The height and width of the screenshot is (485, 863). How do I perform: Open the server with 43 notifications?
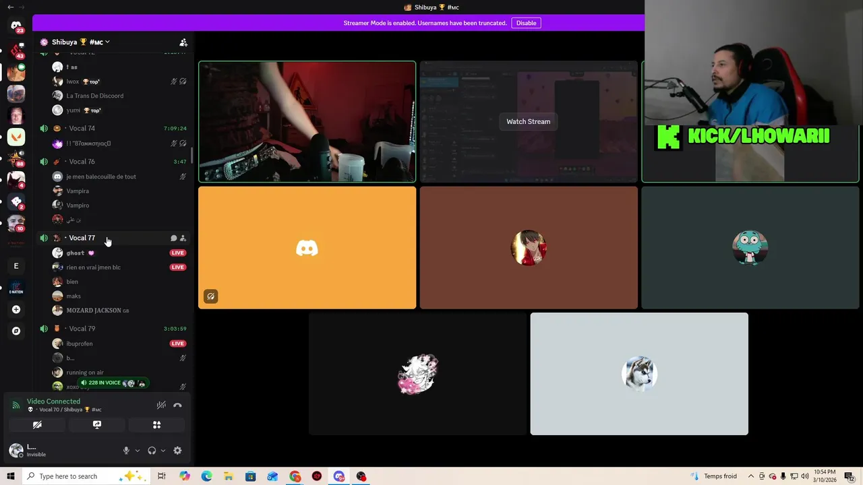[16, 51]
